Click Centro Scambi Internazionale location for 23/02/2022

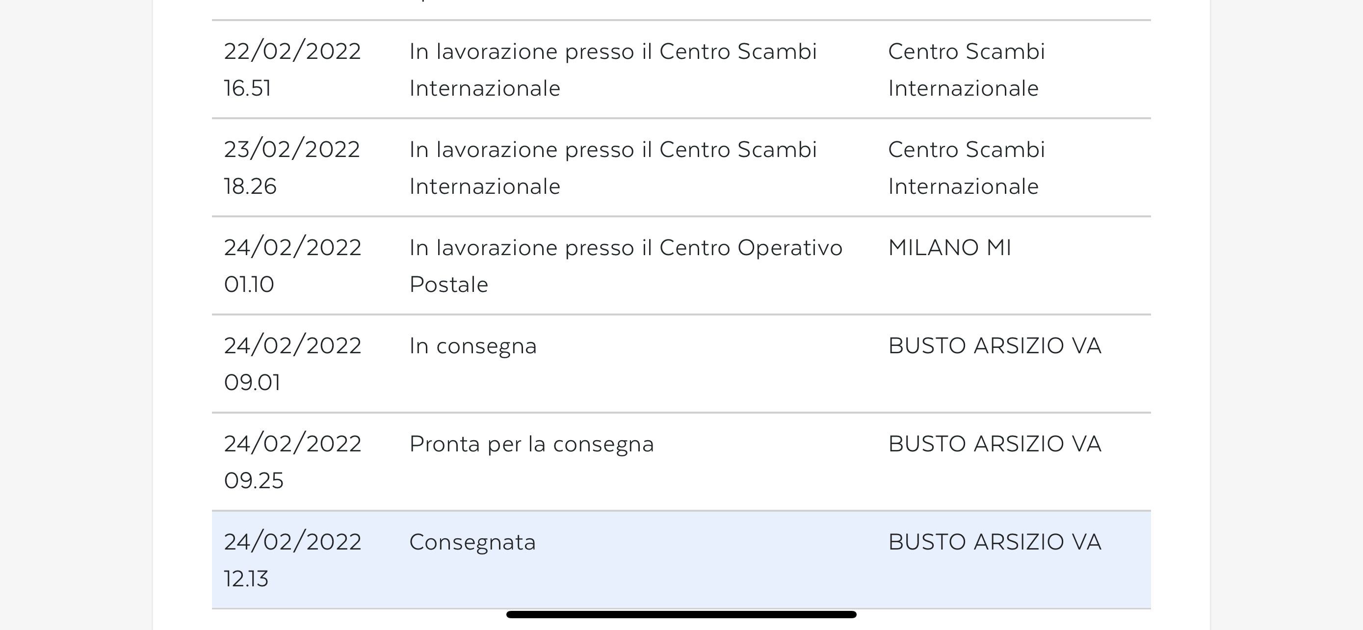point(966,168)
